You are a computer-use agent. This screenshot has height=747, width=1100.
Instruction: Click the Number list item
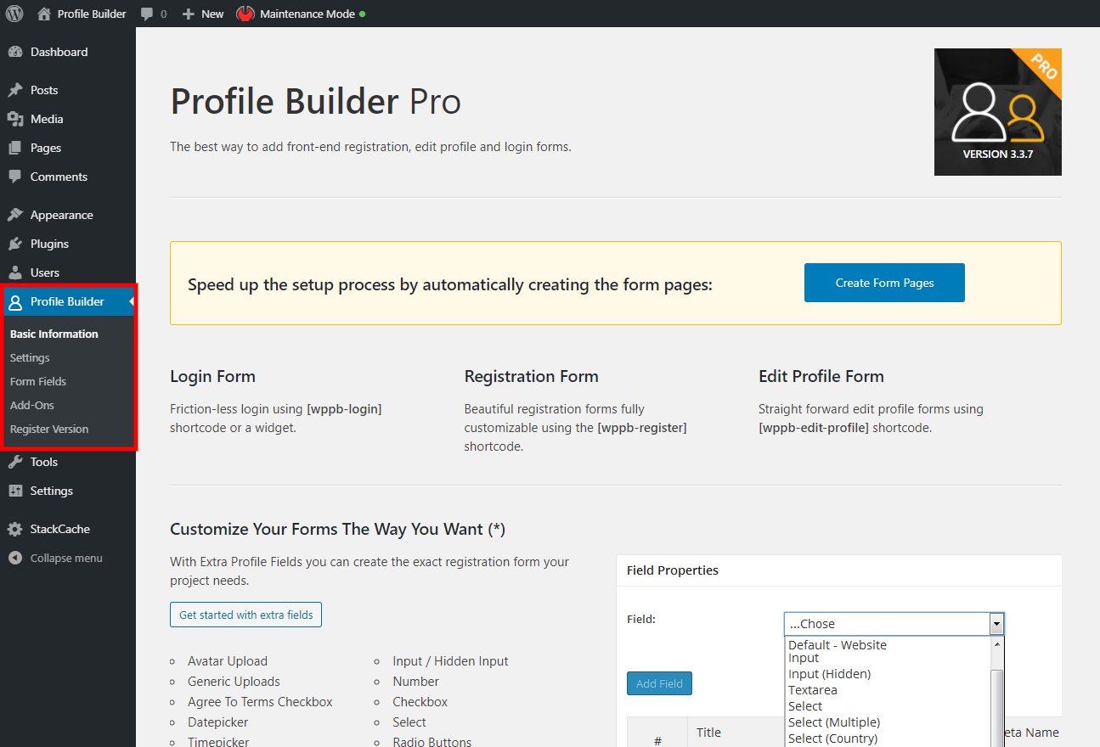click(x=415, y=682)
